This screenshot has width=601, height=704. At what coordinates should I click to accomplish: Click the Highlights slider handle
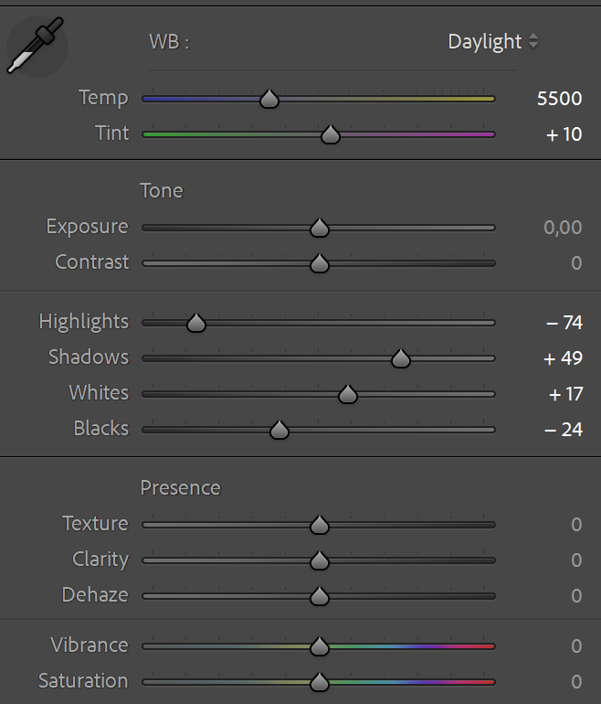[x=195, y=323]
